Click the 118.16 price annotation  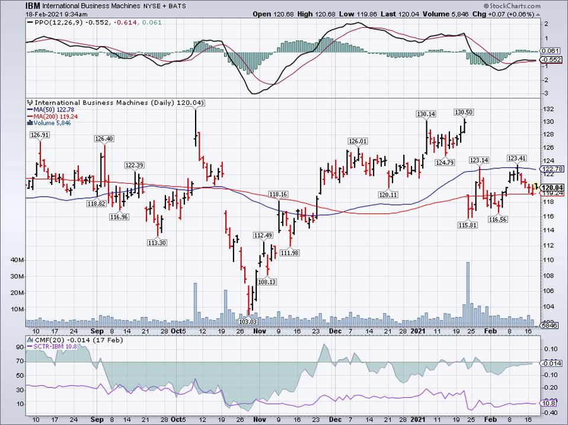click(x=278, y=195)
